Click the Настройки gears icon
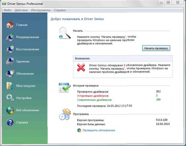 (x=10, y=98)
